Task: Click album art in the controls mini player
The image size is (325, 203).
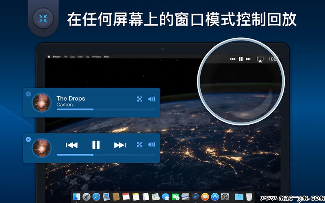Action: click(x=42, y=148)
